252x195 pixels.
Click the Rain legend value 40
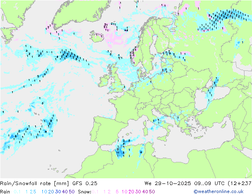tap(65, 192)
